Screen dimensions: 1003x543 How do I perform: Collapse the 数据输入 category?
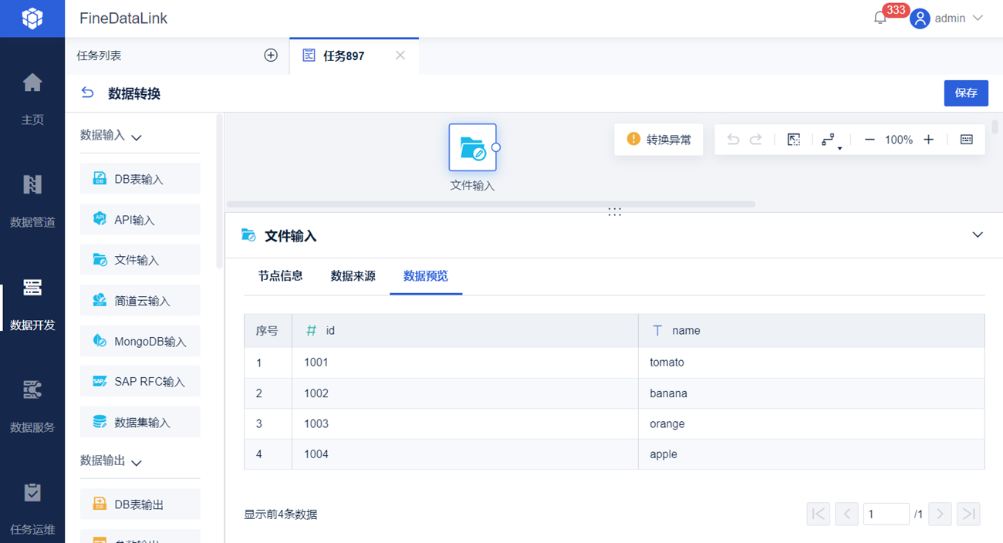(137, 137)
